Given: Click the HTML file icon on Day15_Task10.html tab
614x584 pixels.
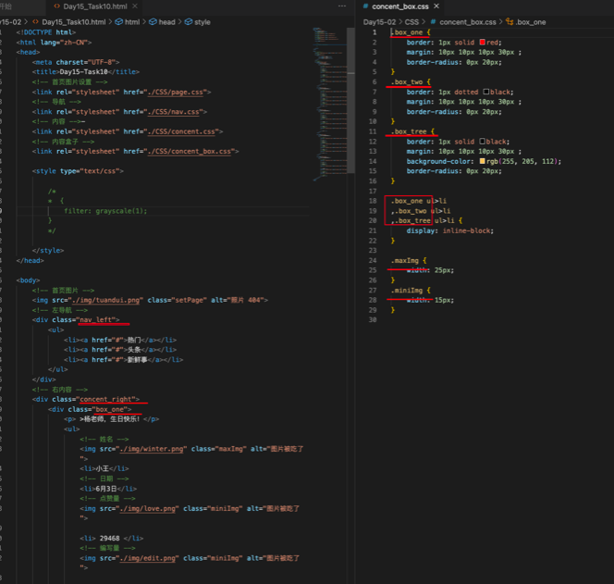Looking at the screenshot, I should [x=56, y=6].
